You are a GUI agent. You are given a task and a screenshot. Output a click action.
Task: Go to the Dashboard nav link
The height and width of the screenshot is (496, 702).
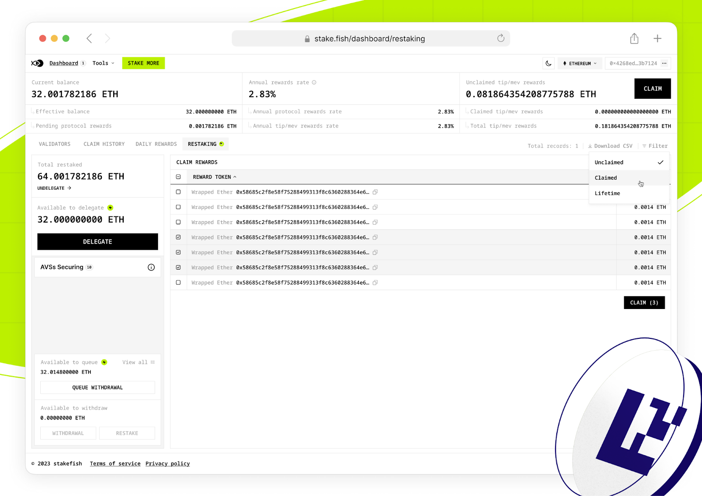64,63
